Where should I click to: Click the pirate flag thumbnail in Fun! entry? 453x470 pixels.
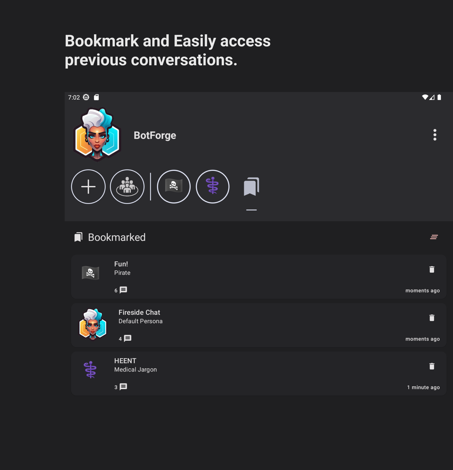point(90,273)
